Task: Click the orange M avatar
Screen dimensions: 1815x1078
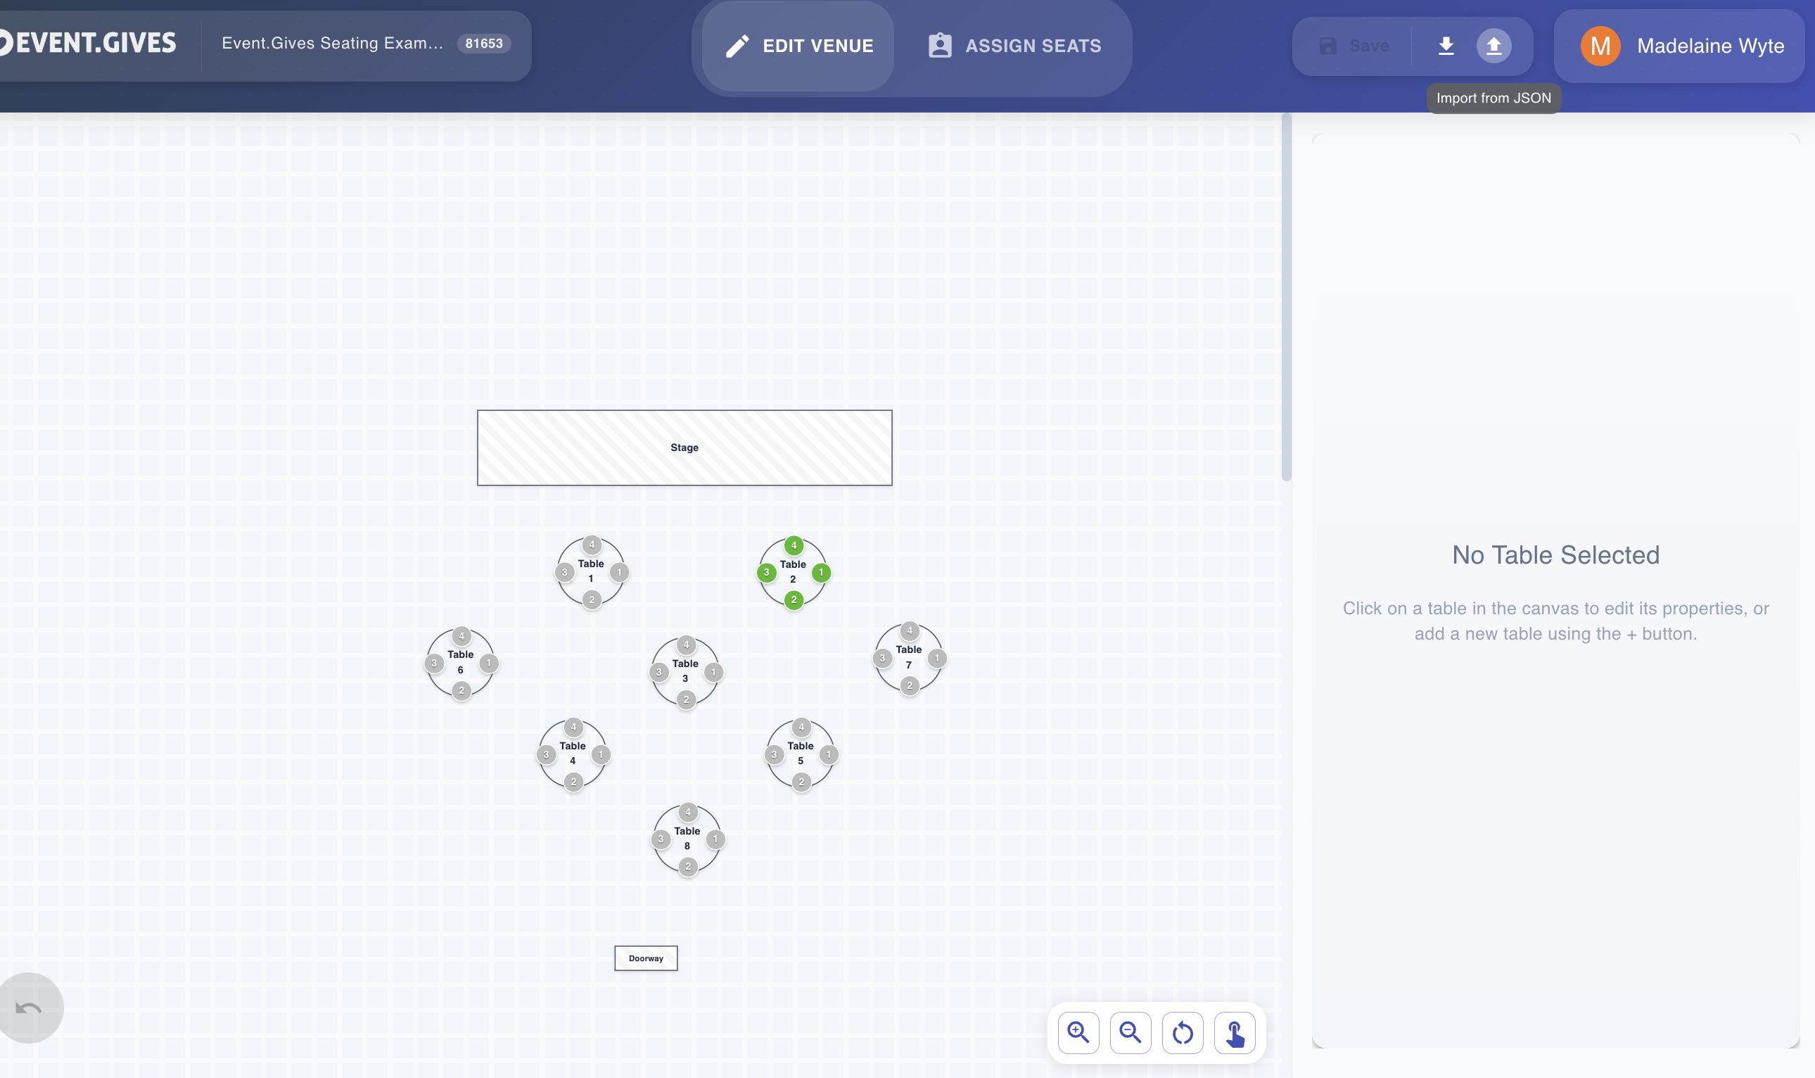Action: [x=1600, y=46]
